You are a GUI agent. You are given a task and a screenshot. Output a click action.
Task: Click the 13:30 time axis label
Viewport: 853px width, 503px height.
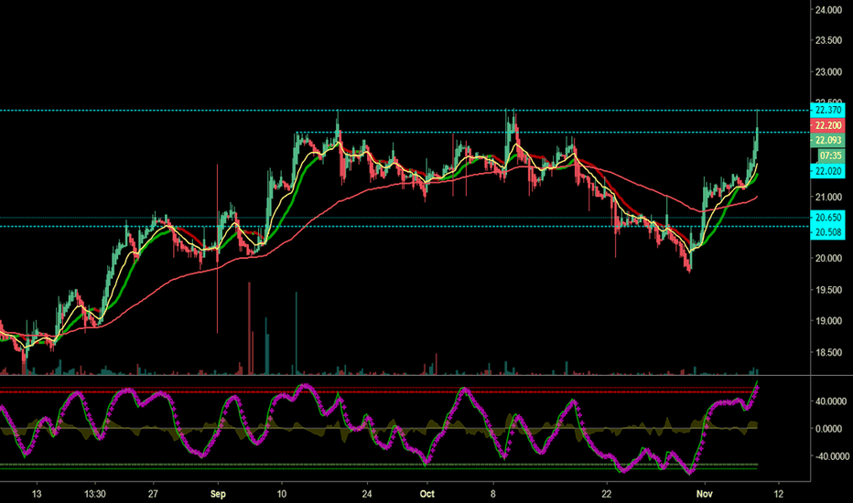coord(94,494)
